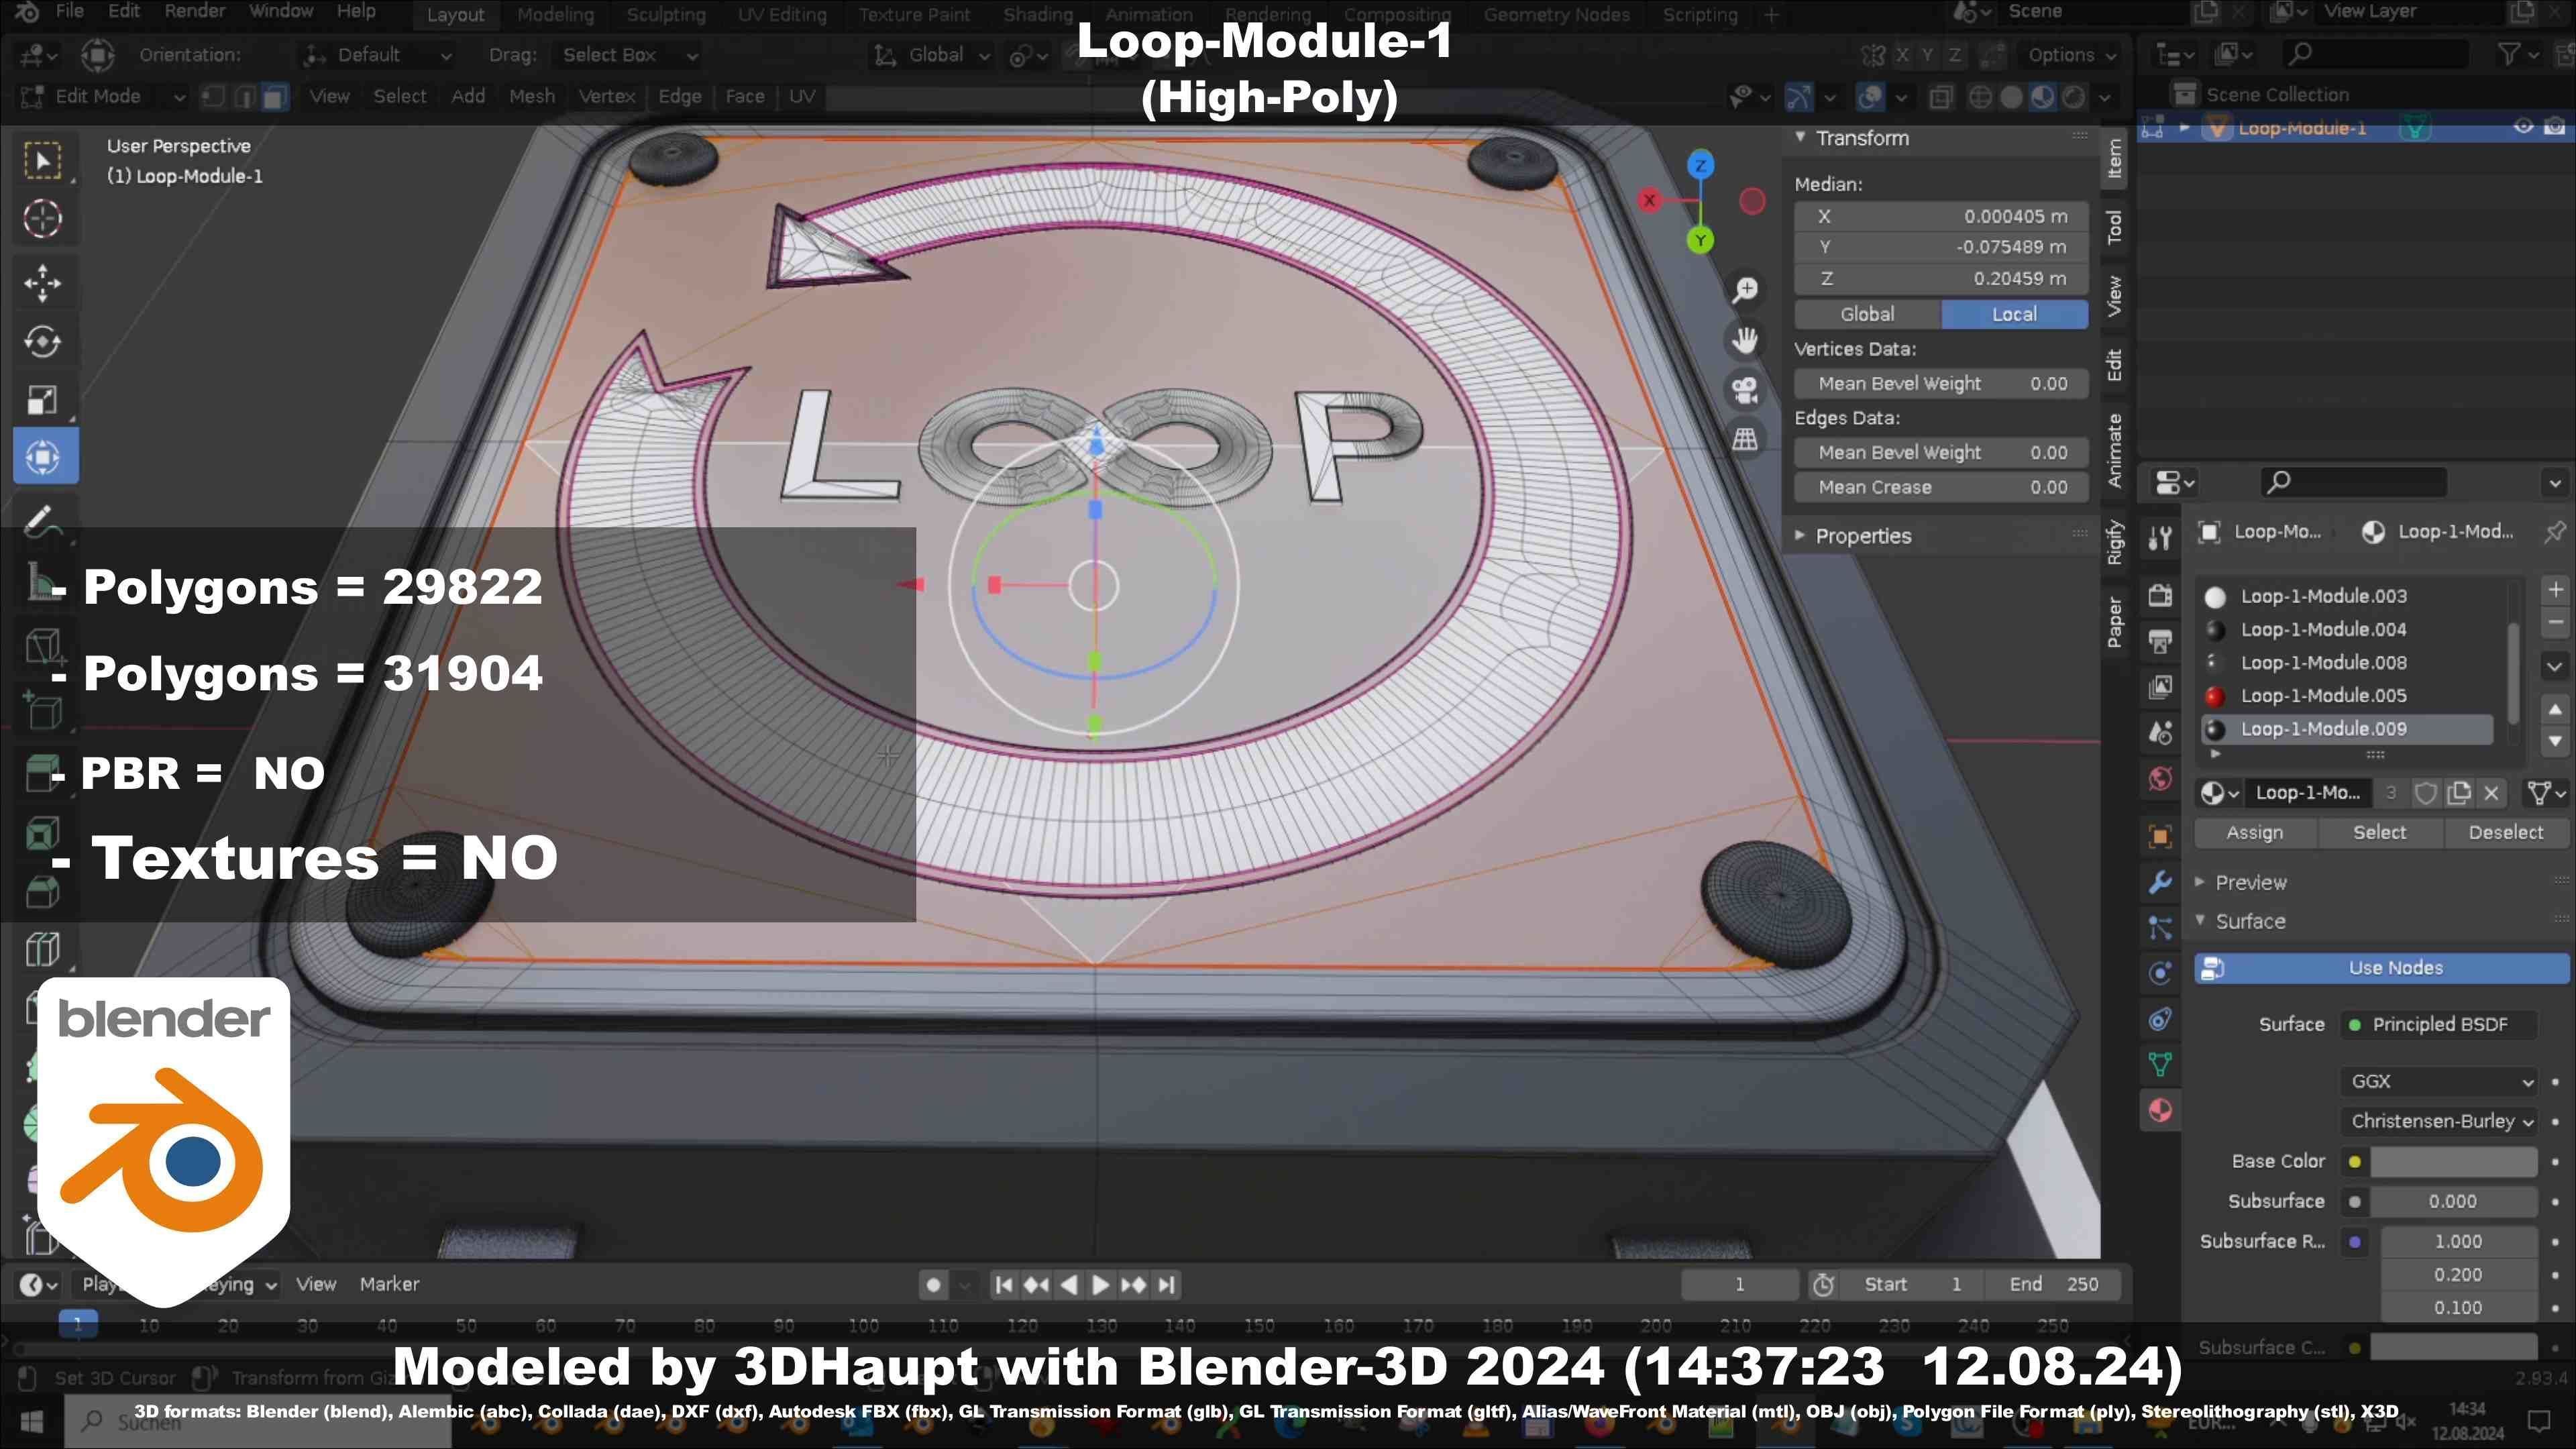Click the Assign button
The width and height of the screenshot is (2576, 1449).
click(2254, 833)
